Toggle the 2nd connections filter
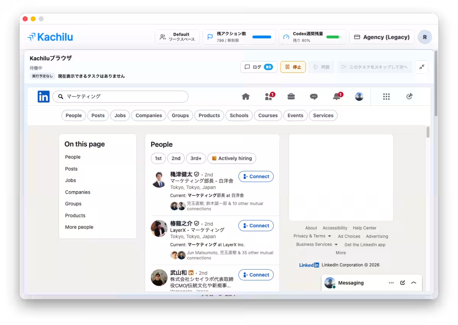Screen dimensions: 458x325 coord(176,158)
